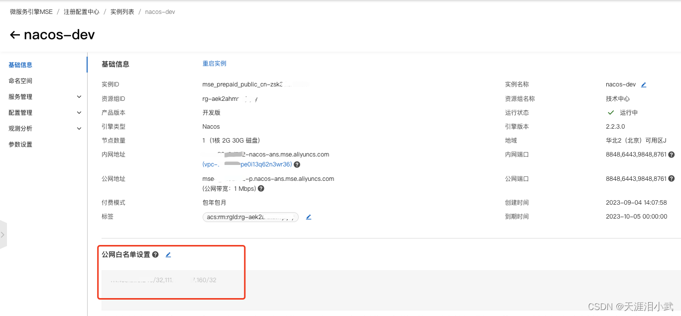Edit the instance name via its pencil icon
This screenshot has height=316, width=681.
coord(643,84)
